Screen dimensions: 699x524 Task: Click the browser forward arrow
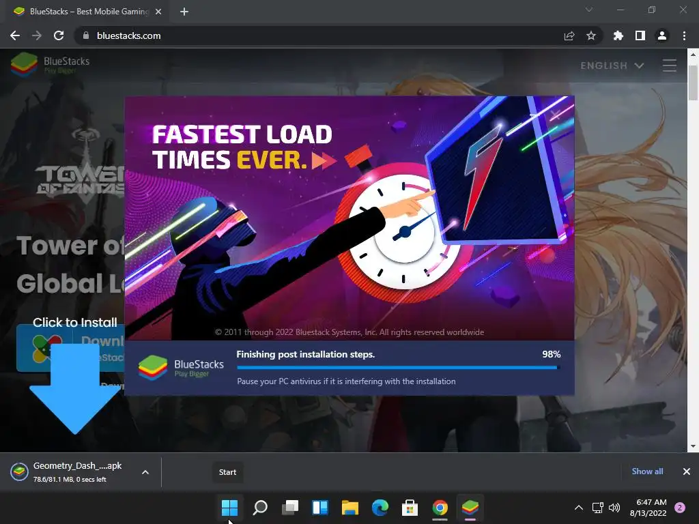click(x=37, y=35)
